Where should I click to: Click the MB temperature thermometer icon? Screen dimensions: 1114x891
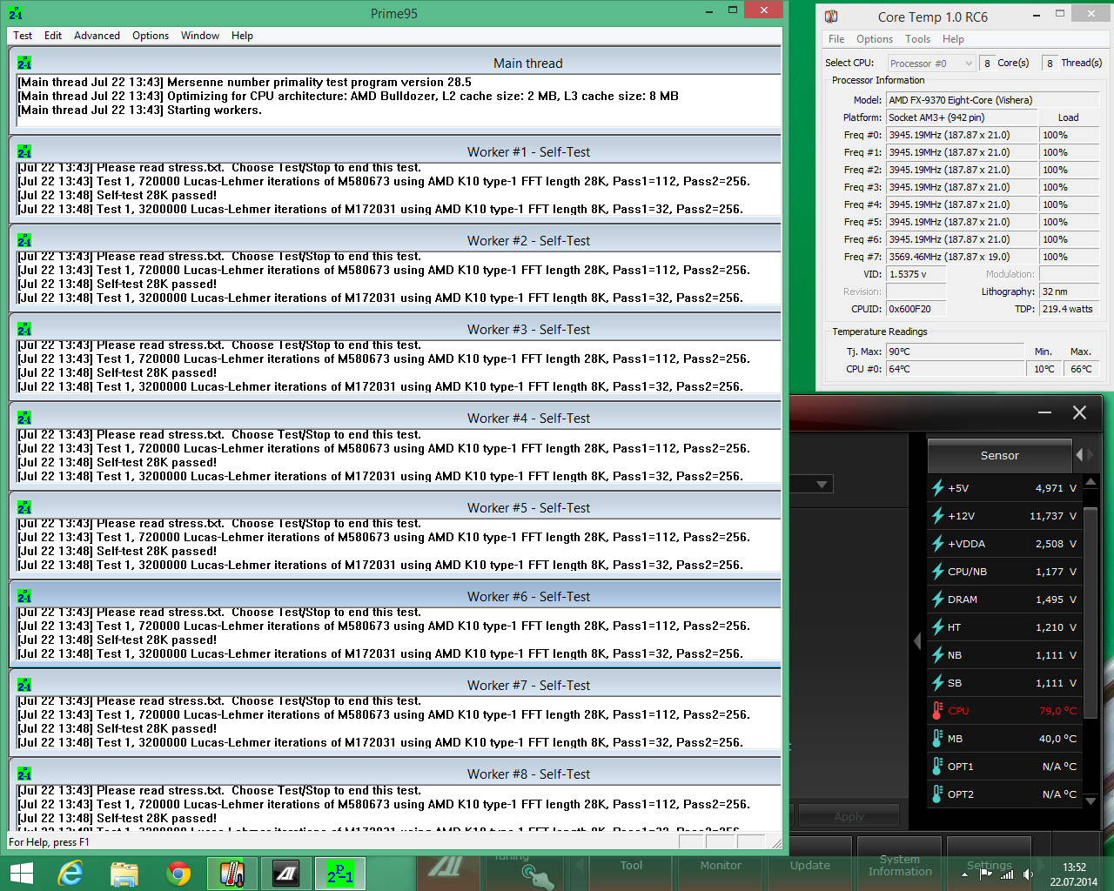pos(937,739)
